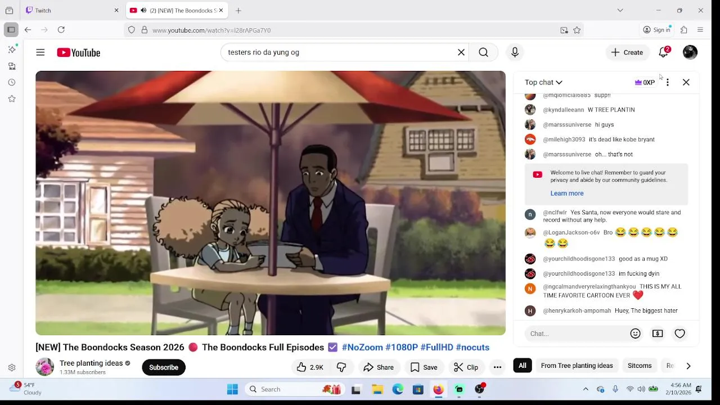This screenshot has height=405, width=720.
Task: Click the #NoZoom hashtag
Action: pyautogui.click(x=362, y=347)
